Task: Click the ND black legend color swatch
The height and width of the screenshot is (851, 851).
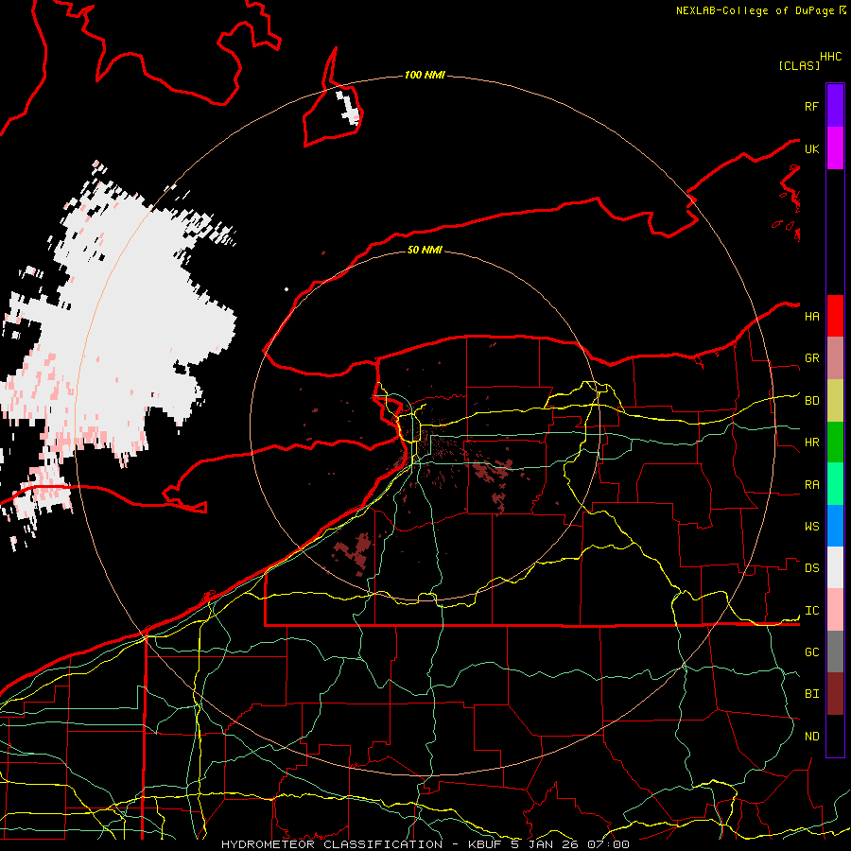Action: point(835,735)
